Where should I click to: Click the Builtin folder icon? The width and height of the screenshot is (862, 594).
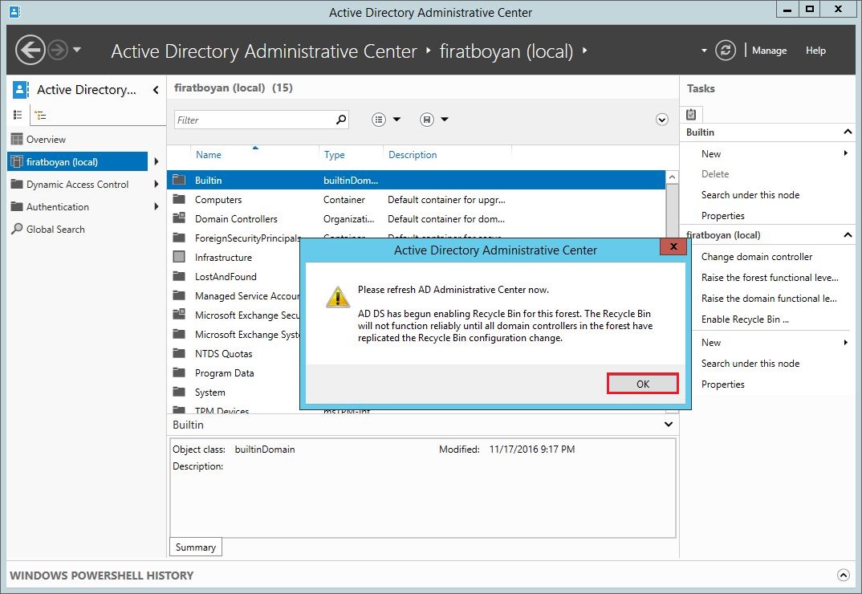click(x=179, y=179)
